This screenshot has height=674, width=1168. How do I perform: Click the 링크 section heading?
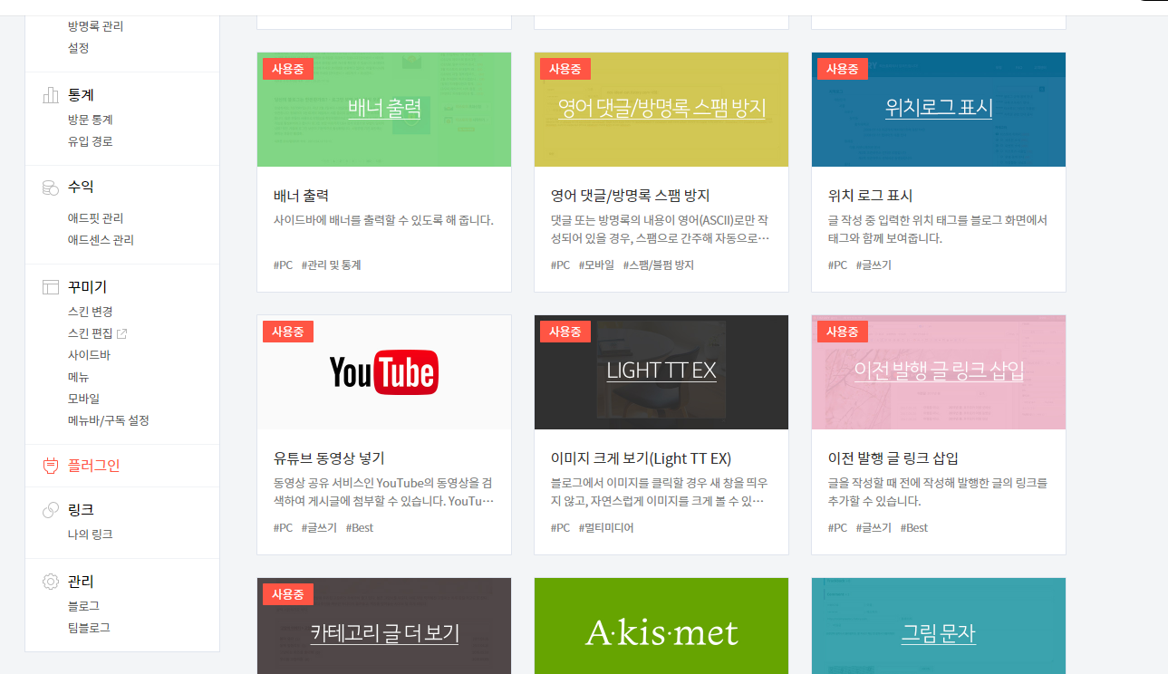tap(81, 511)
